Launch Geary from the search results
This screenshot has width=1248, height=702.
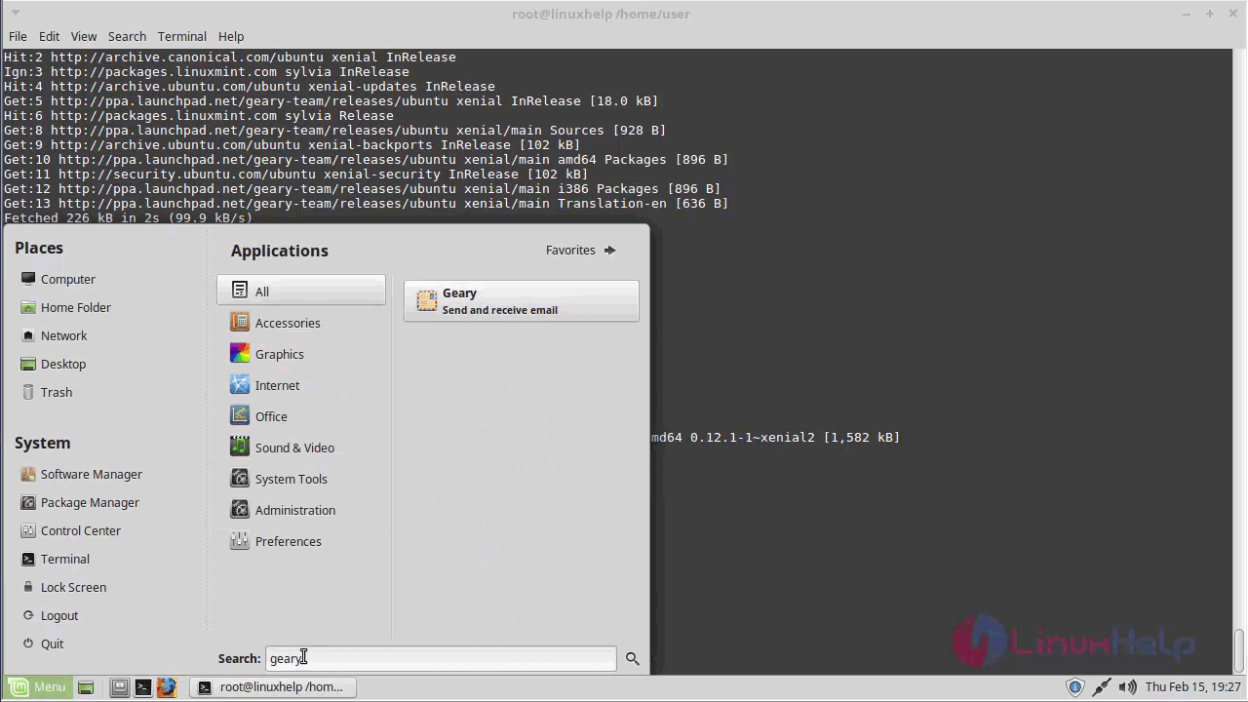[522, 301]
